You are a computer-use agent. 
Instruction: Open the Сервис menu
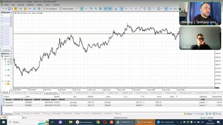click(39, 5)
